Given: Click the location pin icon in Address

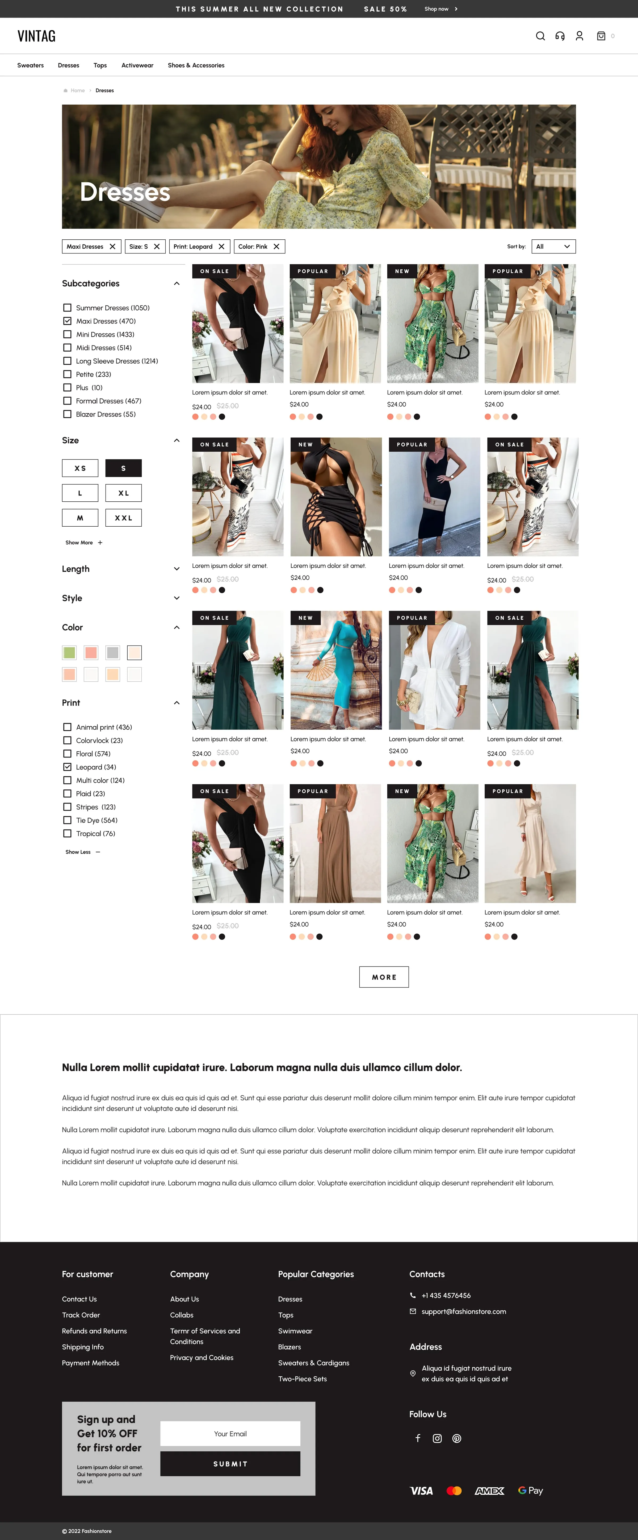Looking at the screenshot, I should 413,1373.
